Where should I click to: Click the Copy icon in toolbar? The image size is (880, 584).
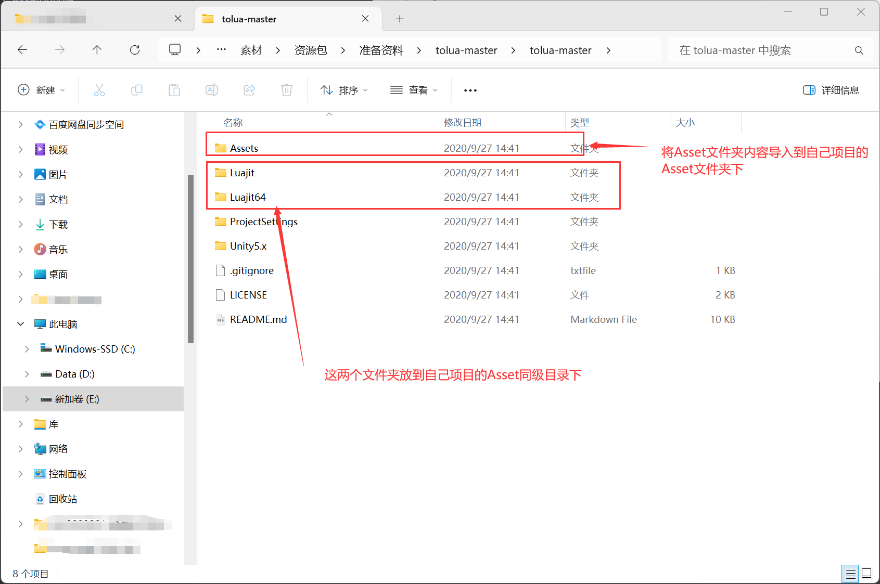click(x=137, y=90)
